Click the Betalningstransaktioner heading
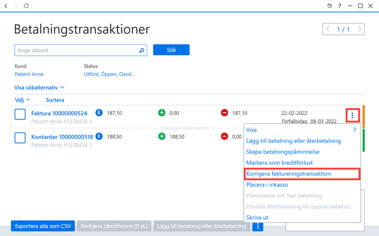Viewport: 379px width, 236px height. tap(82, 29)
